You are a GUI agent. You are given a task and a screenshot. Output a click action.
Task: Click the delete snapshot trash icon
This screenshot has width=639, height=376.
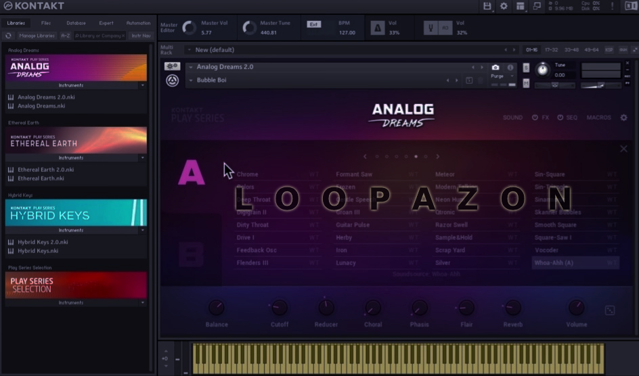pos(481,80)
